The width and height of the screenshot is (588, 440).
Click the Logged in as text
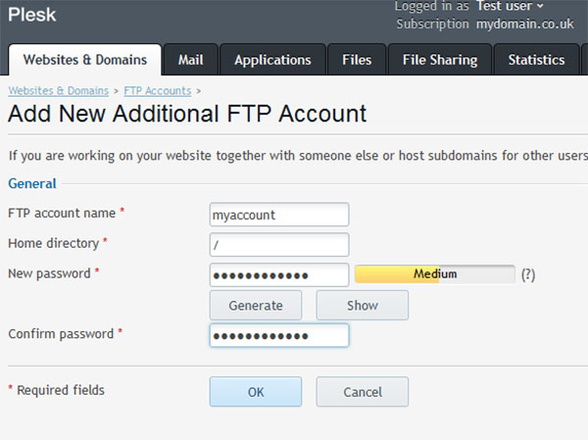click(431, 6)
